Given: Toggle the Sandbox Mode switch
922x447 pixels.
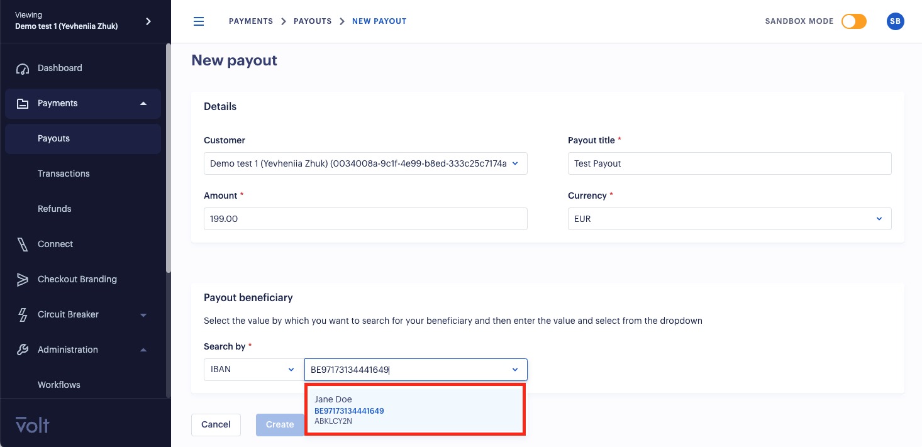Looking at the screenshot, I should click(x=854, y=21).
